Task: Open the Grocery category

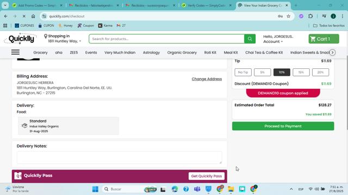Action: [40, 53]
